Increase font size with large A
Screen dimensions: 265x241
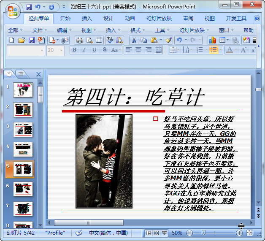[x=243, y=50]
